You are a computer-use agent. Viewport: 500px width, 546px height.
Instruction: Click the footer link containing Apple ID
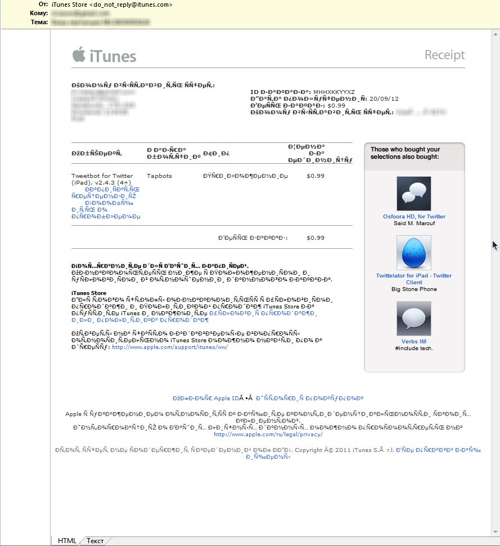point(206,398)
